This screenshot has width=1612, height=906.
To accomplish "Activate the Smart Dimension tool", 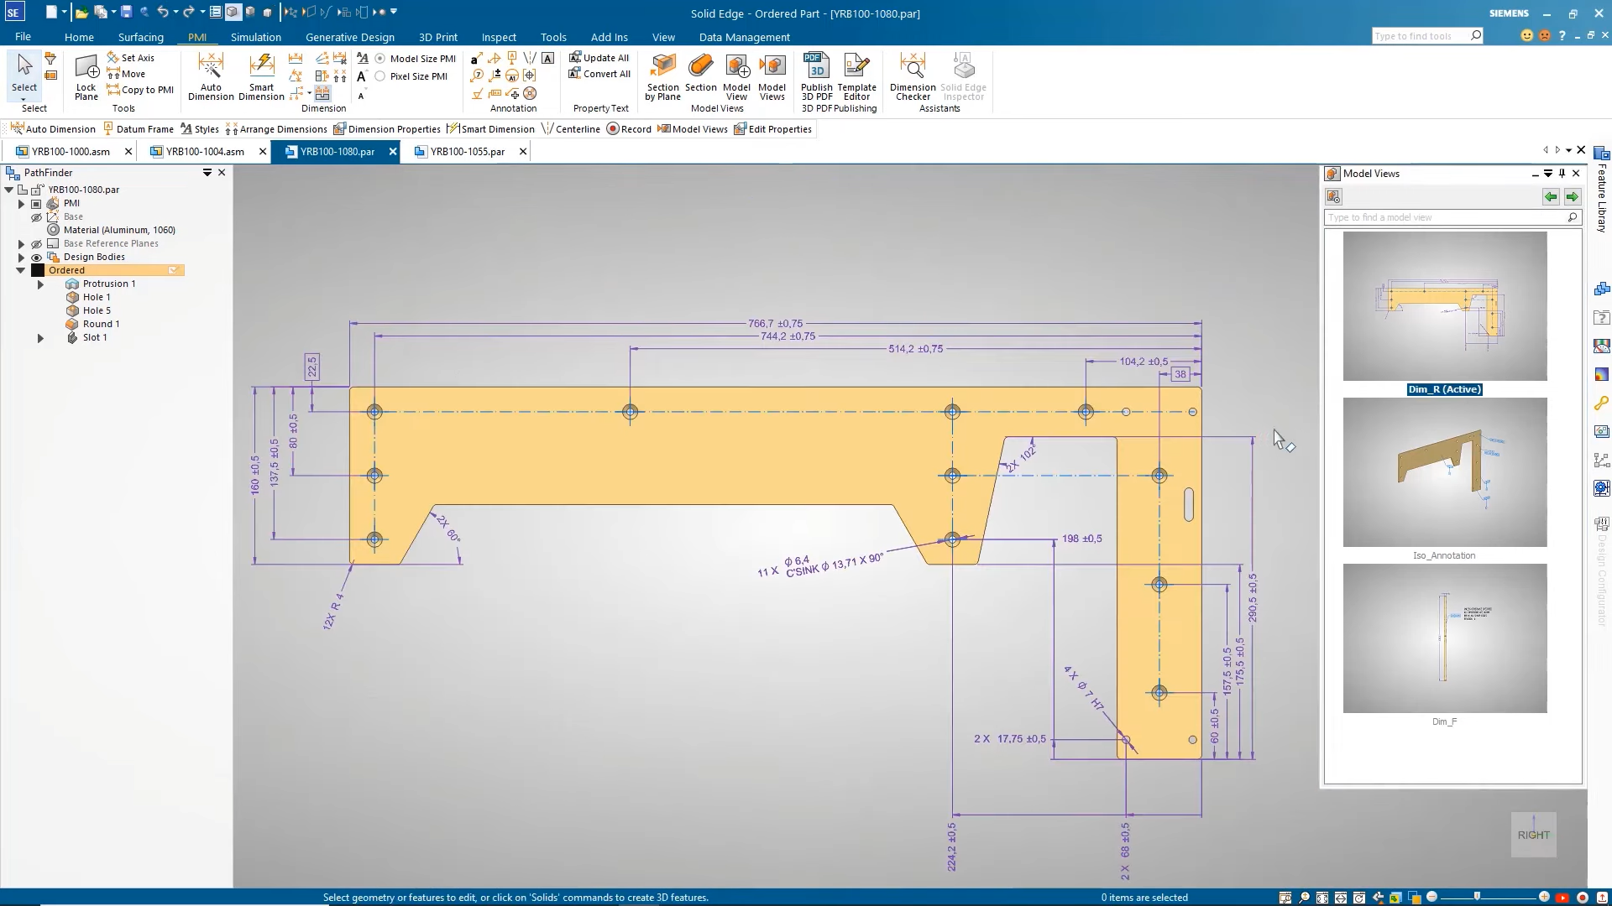I will pos(261,75).
